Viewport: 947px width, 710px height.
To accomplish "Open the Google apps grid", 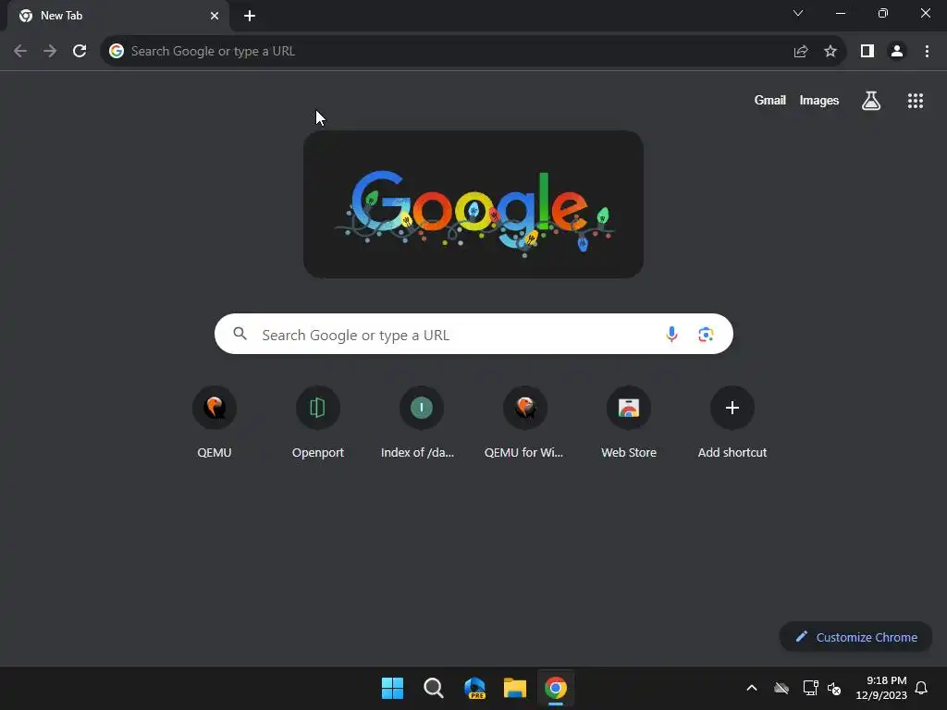I will 916,101.
